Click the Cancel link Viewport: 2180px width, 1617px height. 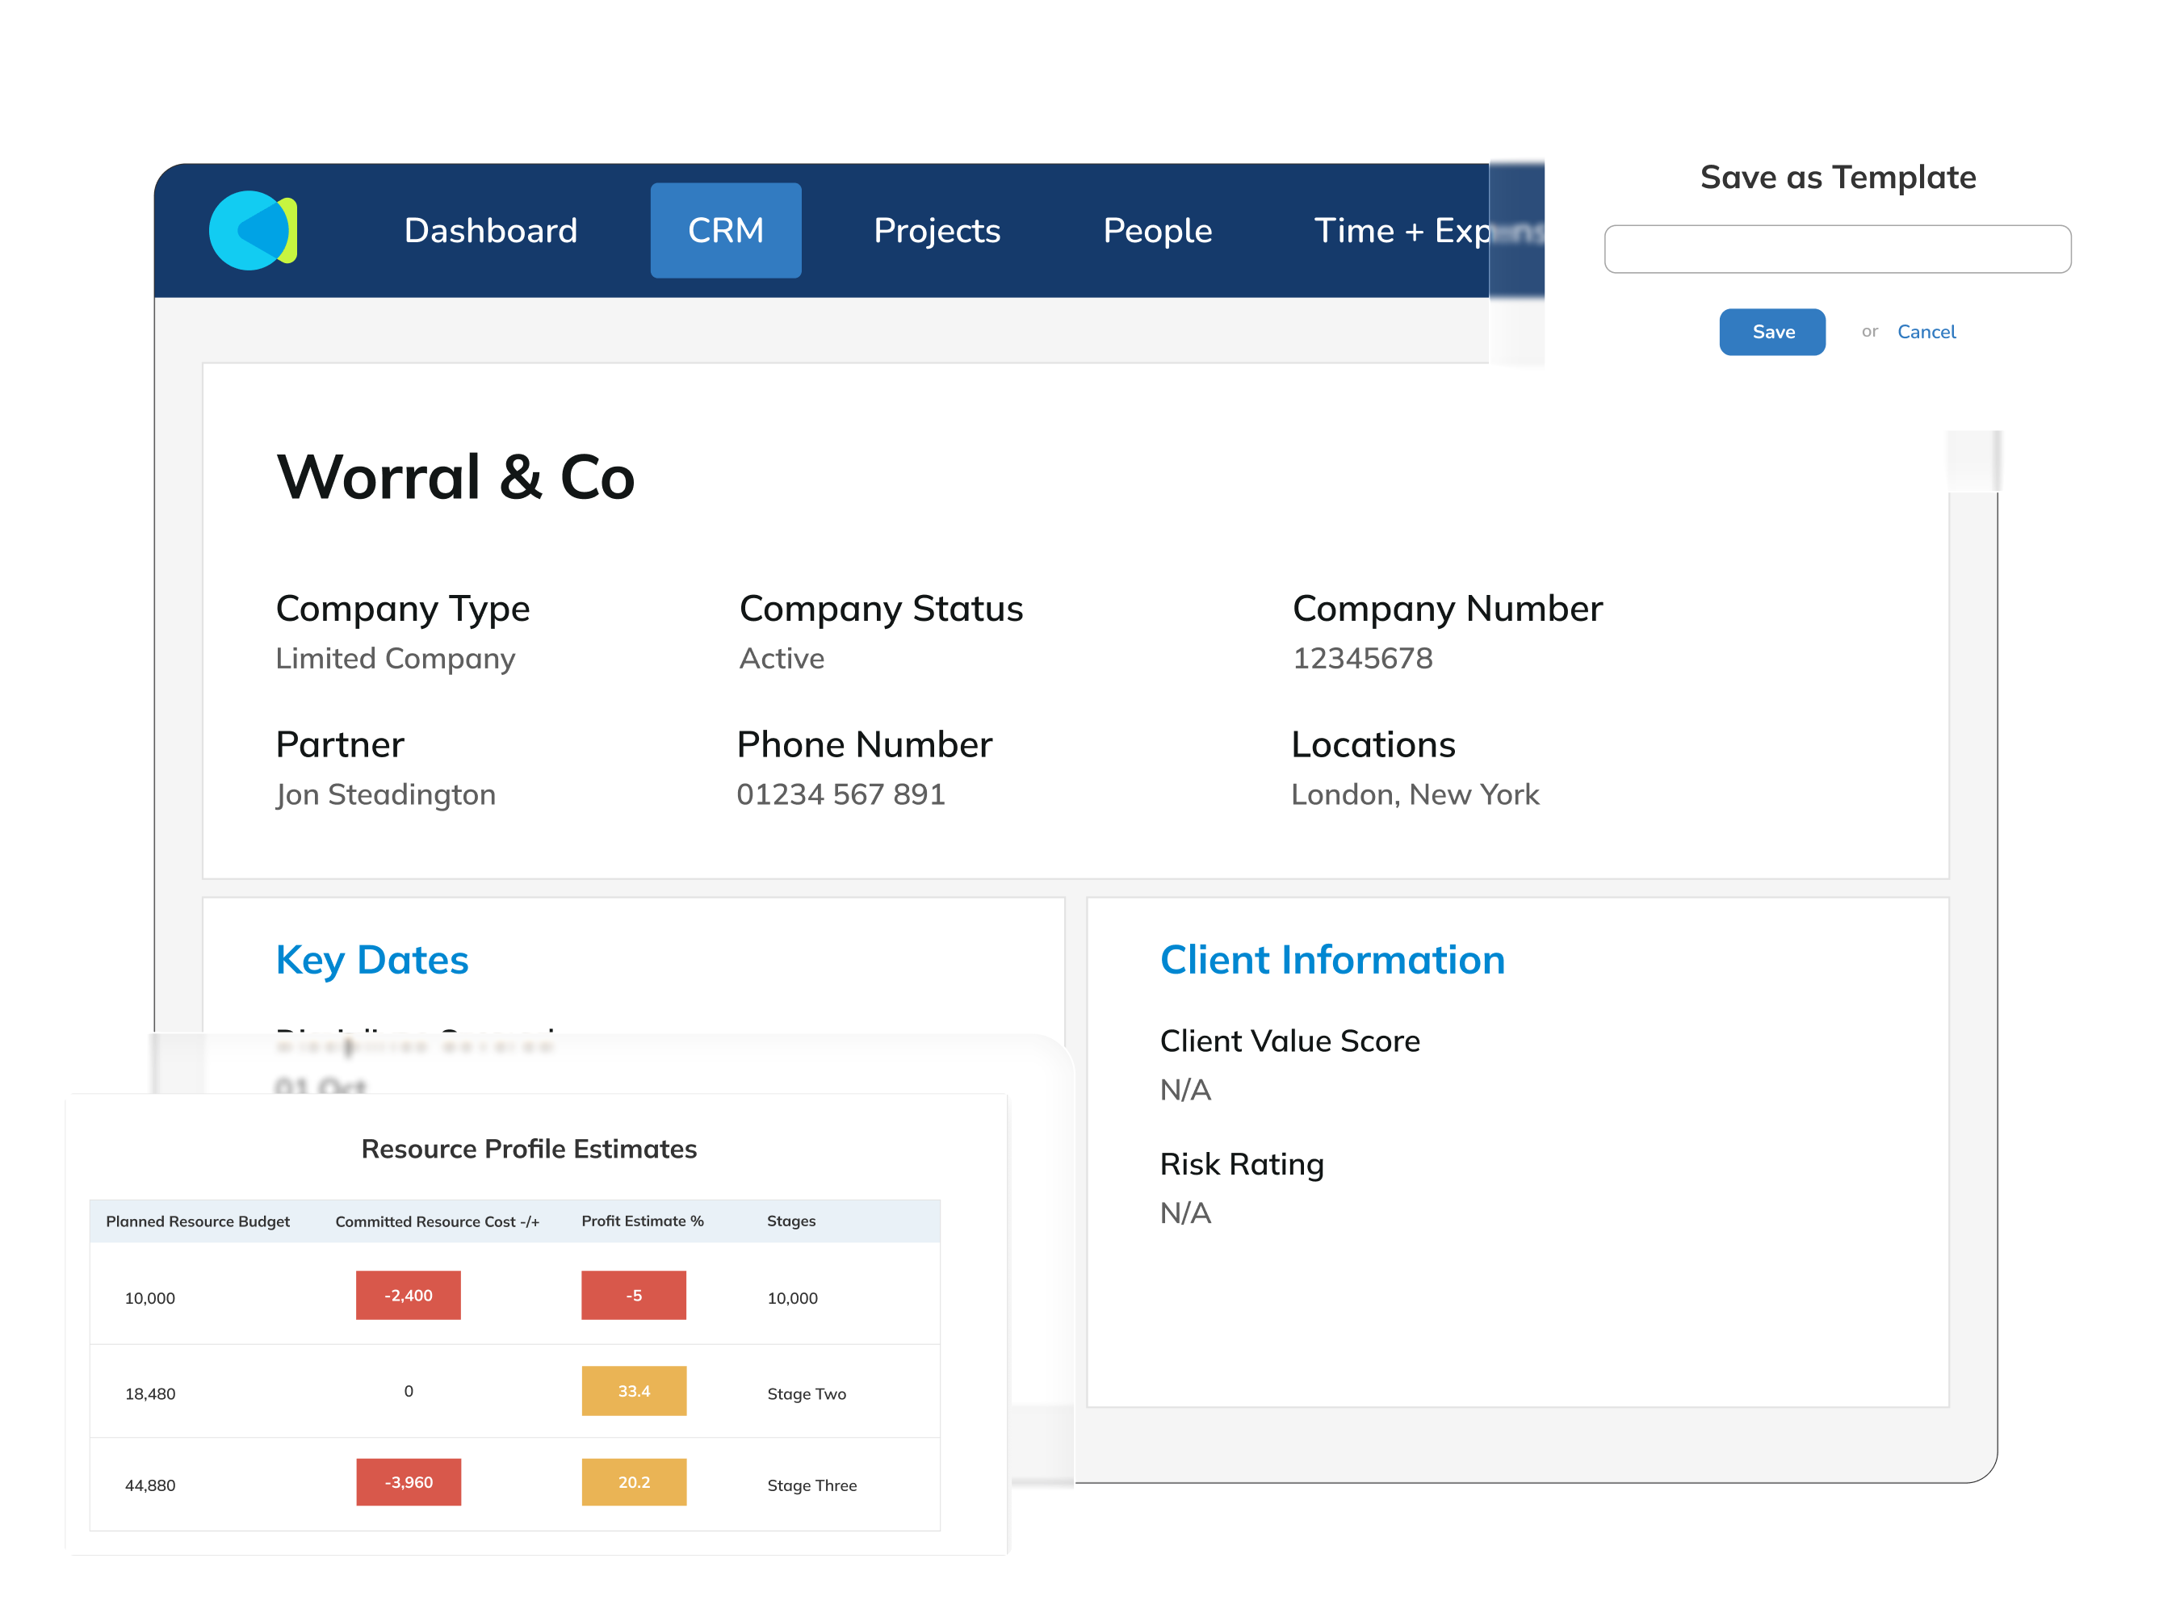point(1926,332)
